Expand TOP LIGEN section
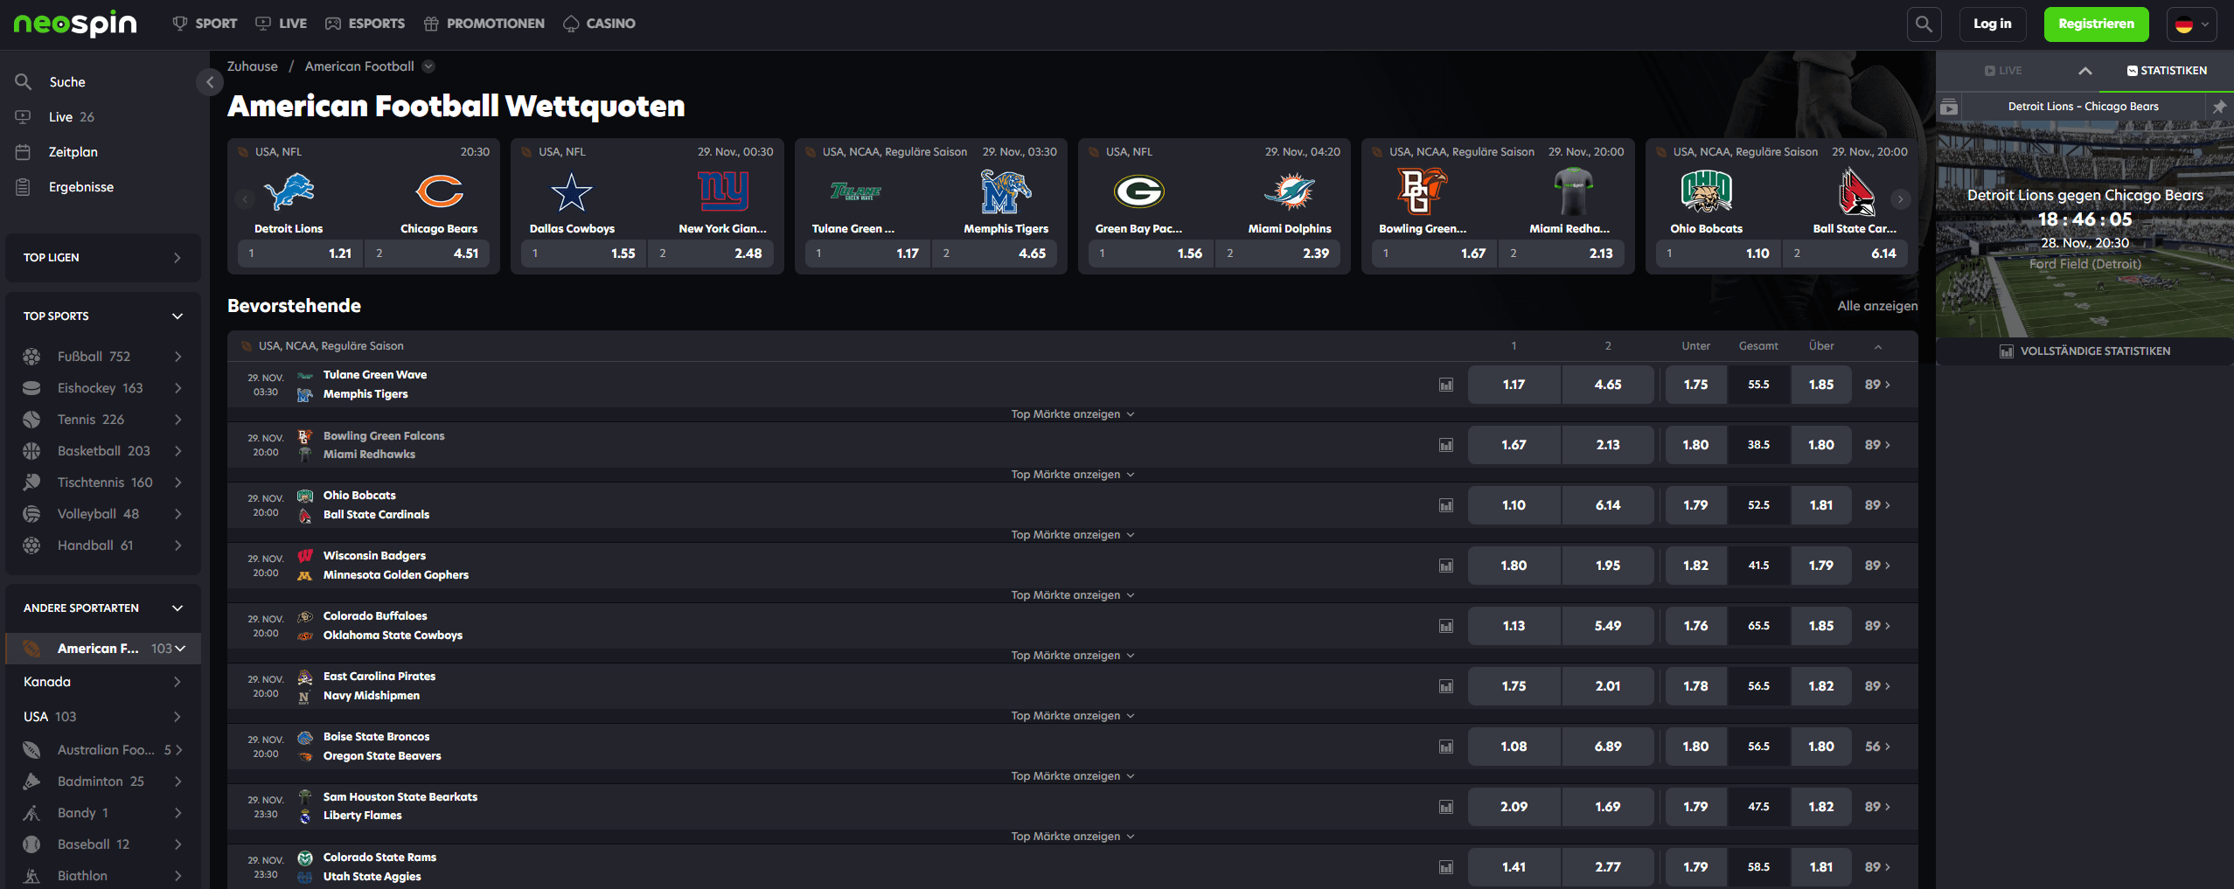The height and width of the screenshot is (889, 2234). pos(103,258)
